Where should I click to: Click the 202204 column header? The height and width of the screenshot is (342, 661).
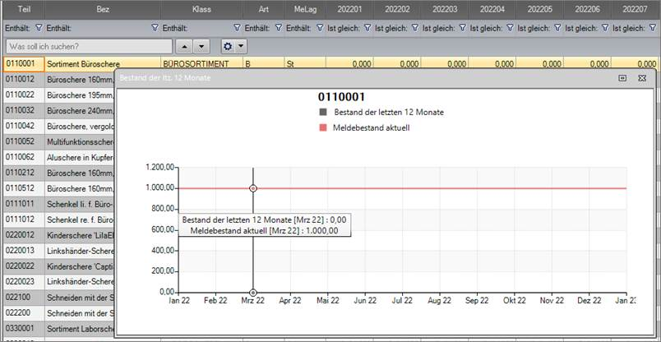(492, 8)
